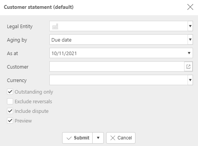This screenshot has width=198, height=146.
Task: Expand the Currency dropdown arrow
Action: (x=190, y=80)
